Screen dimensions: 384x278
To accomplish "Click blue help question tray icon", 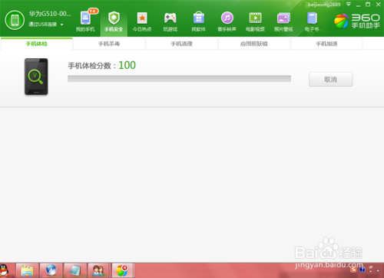I will (362, 270).
